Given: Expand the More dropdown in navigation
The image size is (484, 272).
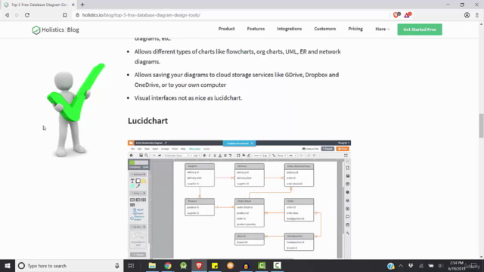Looking at the screenshot, I should coord(383,29).
